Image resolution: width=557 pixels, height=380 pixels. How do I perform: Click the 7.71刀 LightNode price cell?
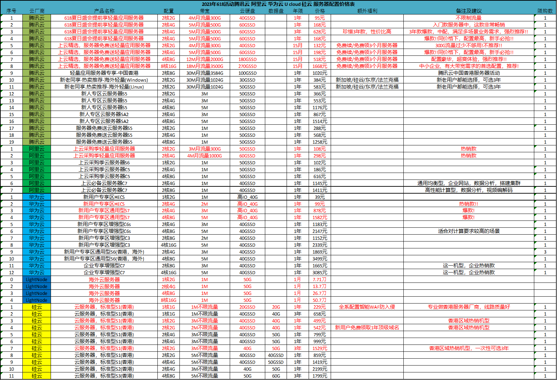(x=320, y=280)
